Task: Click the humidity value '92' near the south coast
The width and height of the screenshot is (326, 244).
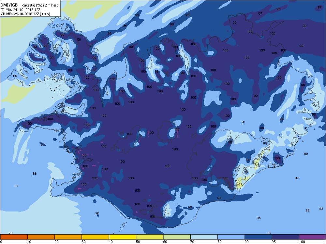Action: pos(190,207)
